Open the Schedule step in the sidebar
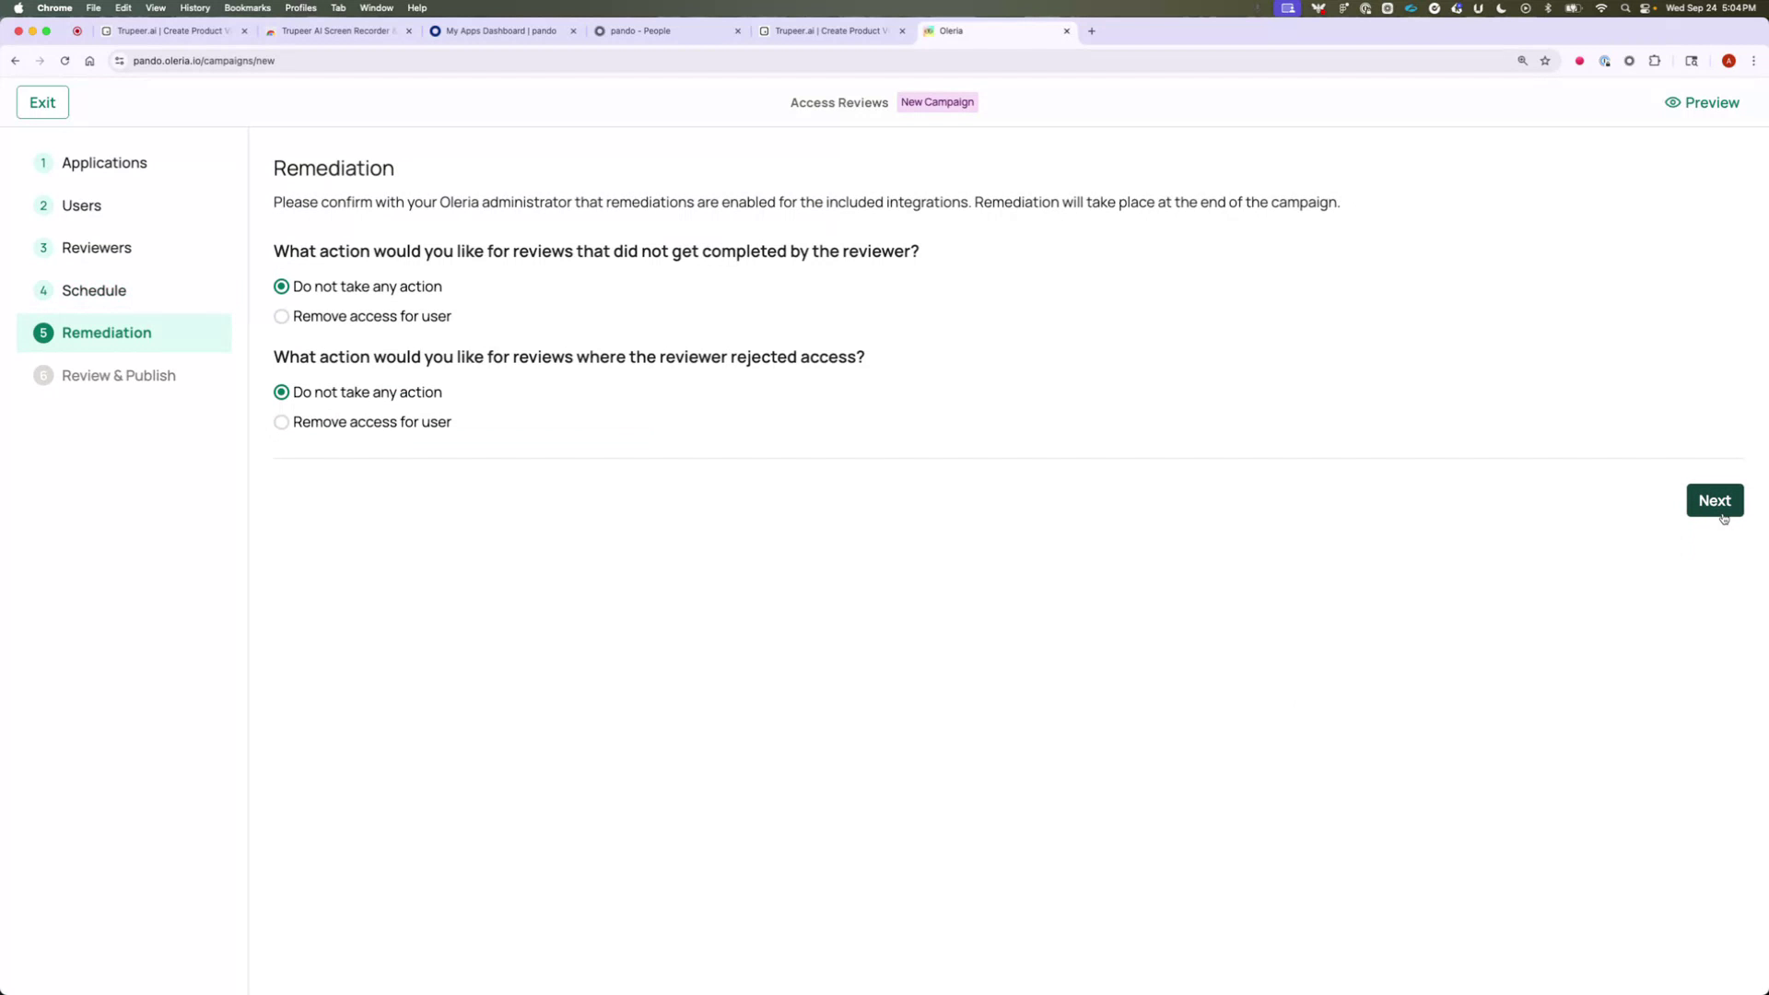Viewport: 1769px width, 995px height. (94, 290)
